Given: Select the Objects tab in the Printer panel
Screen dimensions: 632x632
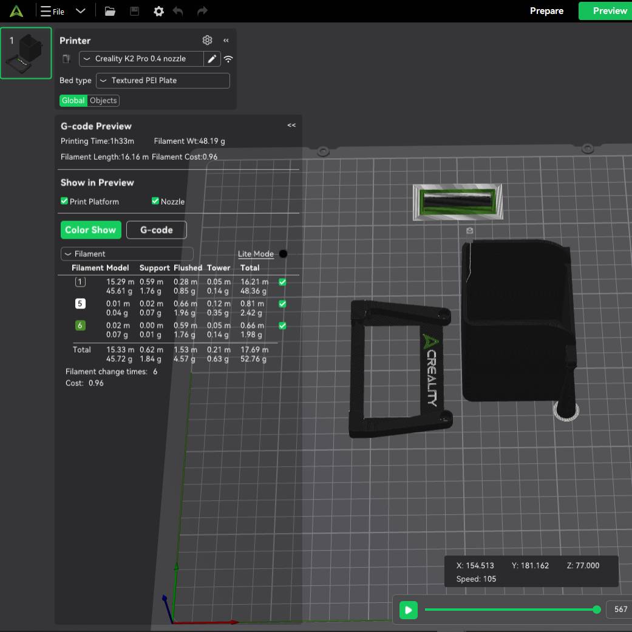Looking at the screenshot, I should click(103, 100).
